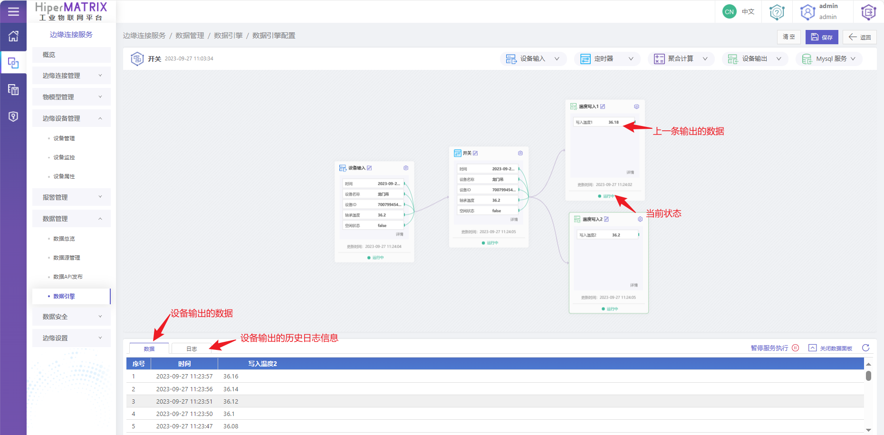Open 设备输入 dropdown in toolbar

(533, 58)
